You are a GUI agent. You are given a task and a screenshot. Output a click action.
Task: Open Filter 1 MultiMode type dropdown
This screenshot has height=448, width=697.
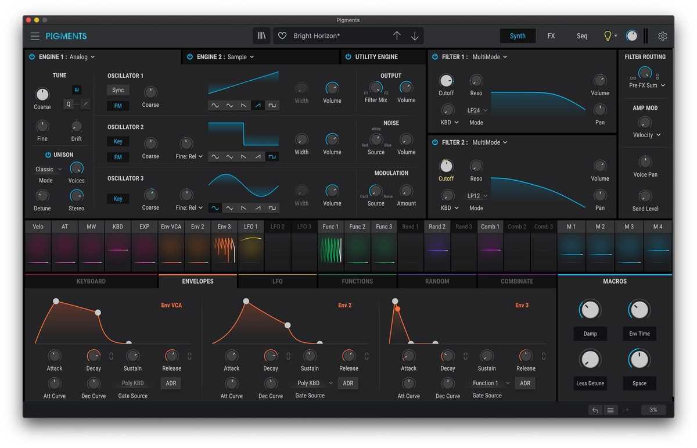(x=490, y=57)
